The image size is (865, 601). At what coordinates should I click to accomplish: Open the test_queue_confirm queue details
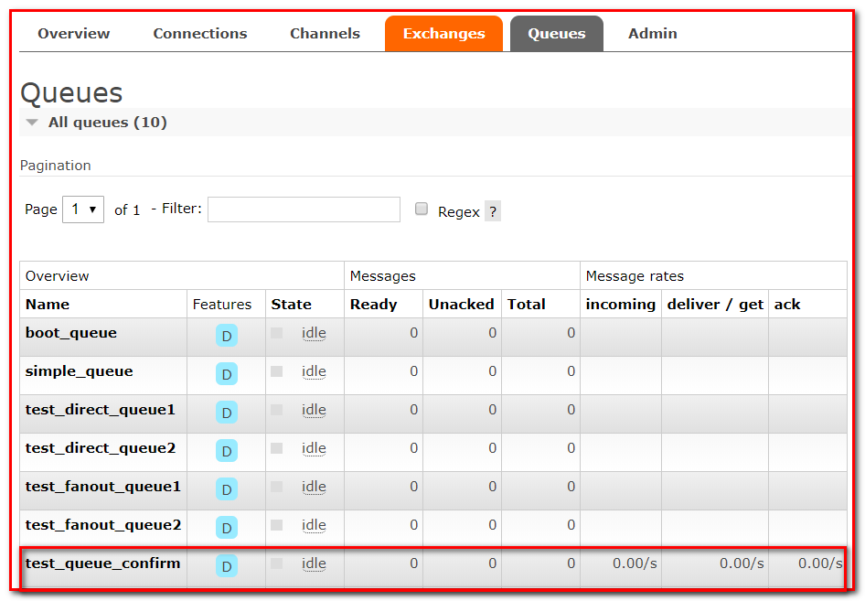point(102,563)
